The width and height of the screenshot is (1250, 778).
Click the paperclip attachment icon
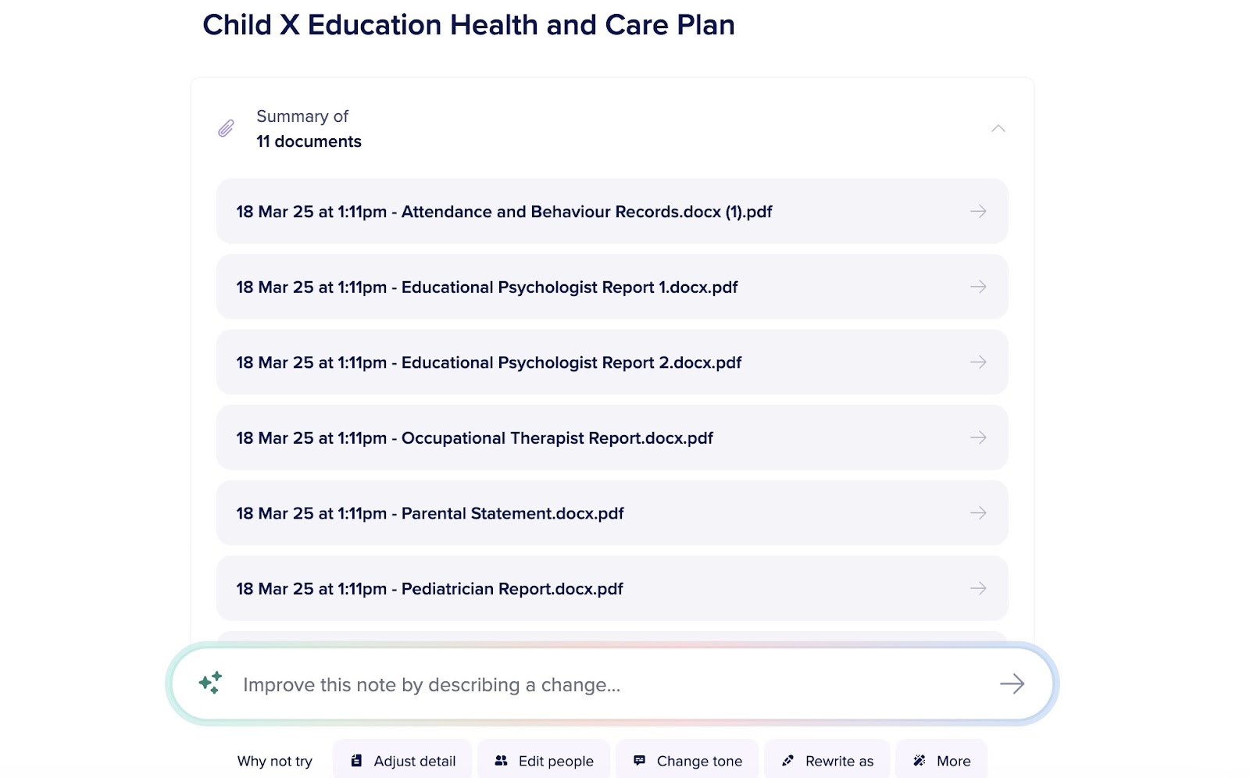pos(226,128)
